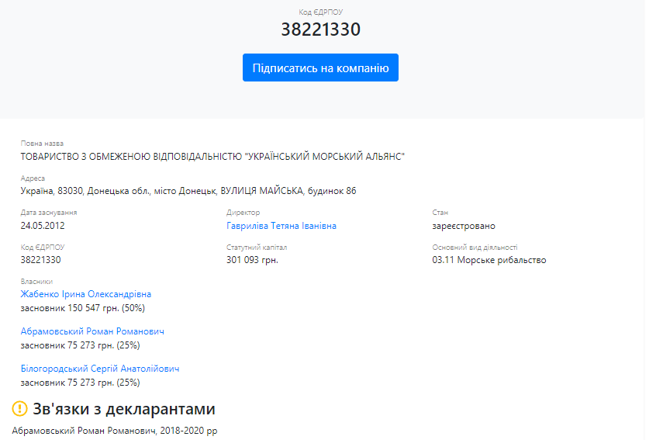Open director Гавриліва Тетяна Іванівна link
This screenshot has height=440, width=663.
(x=281, y=226)
